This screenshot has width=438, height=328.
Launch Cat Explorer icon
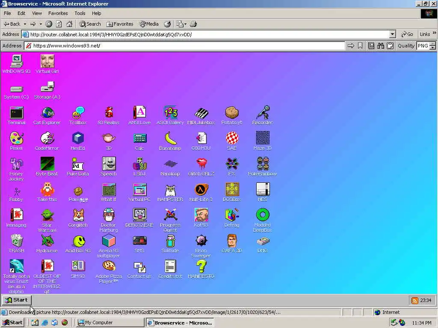coord(47,115)
